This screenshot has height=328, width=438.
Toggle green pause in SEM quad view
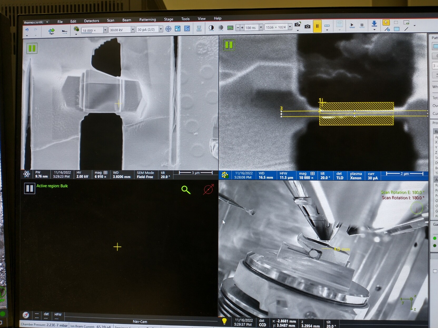pyautogui.click(x=32, y=48)
